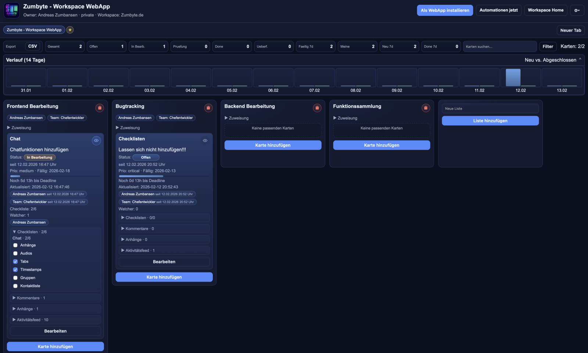Screen dimensions: 588x353
Task: Click trash icon on Backend Bearbeitung
Action: click(x=317, y=108)
